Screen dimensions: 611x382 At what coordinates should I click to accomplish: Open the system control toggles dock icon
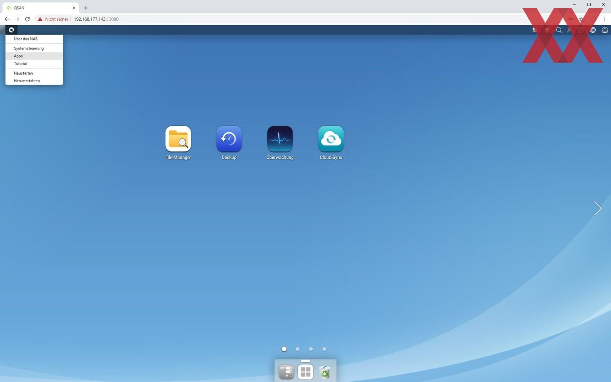pos(286,372)
